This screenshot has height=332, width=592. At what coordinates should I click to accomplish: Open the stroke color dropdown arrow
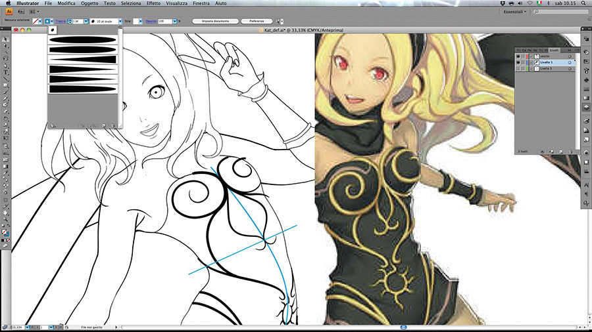(52, 21)
